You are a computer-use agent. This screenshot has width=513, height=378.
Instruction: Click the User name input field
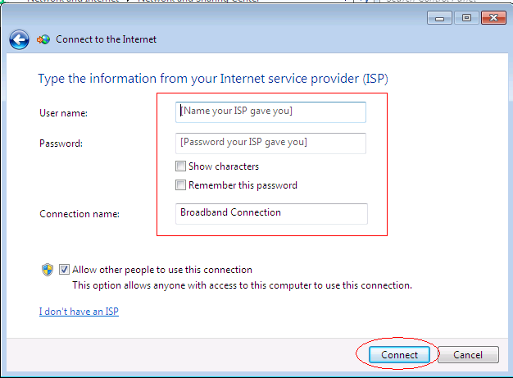tap(270, 112)
